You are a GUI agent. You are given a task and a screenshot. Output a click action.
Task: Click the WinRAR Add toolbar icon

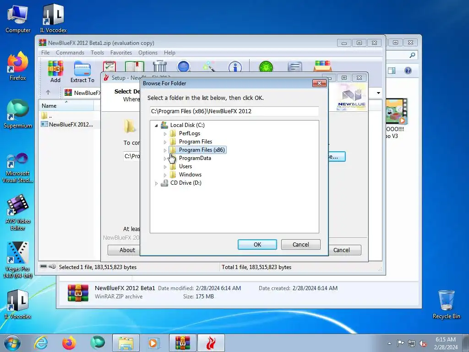click(55, 71)
